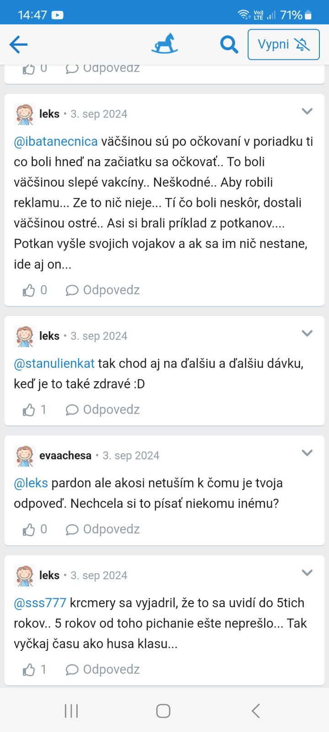The width and height of the screenshot is (329, 732).
Task: Like evaachesa's comment
Action: coord(29,529)
